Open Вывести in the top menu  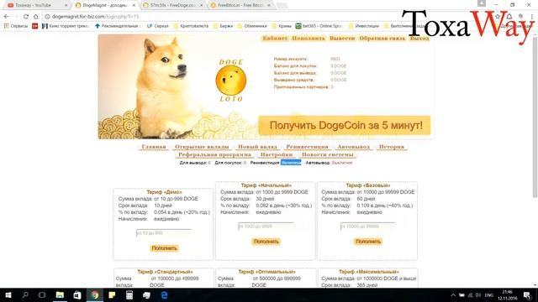tap(342, 39)
